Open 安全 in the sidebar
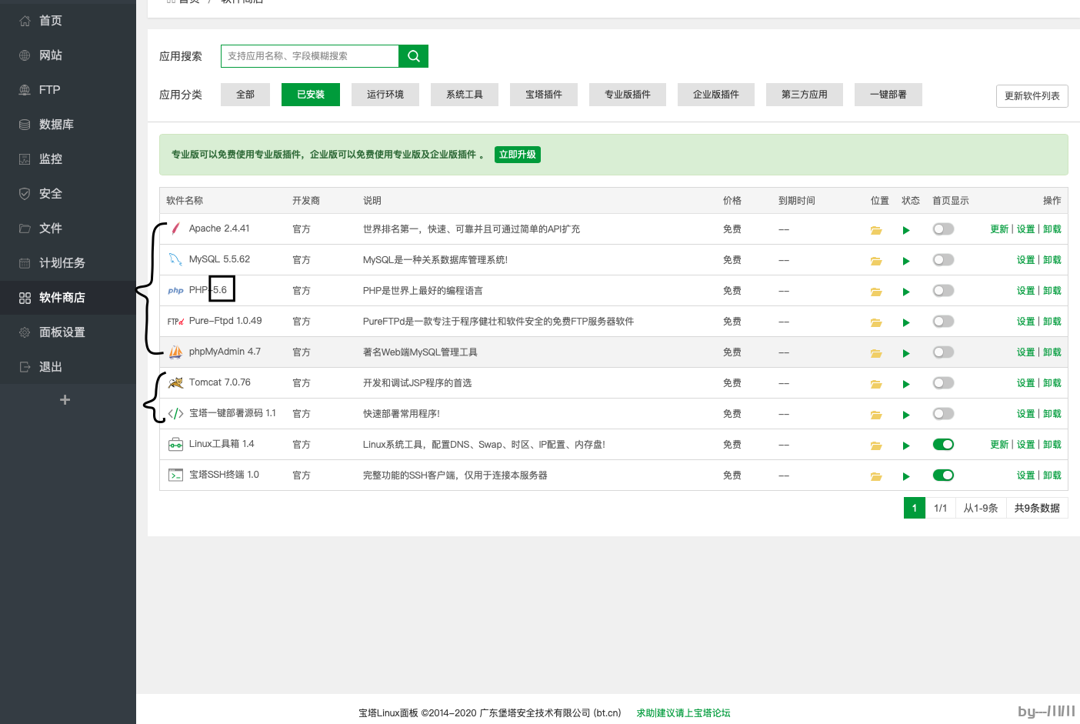The height and width of the screenshot is (724, 1080). click(68, 194)
